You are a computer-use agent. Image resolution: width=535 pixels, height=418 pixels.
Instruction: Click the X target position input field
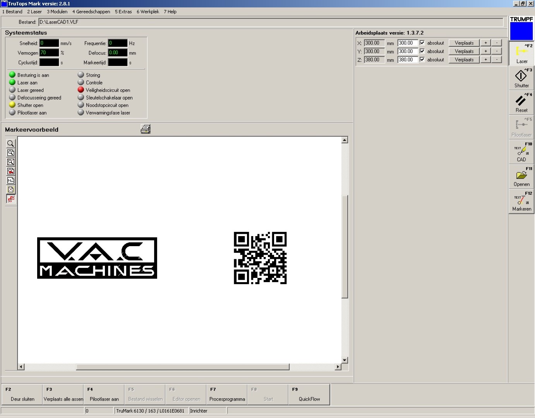coord(408,43)
